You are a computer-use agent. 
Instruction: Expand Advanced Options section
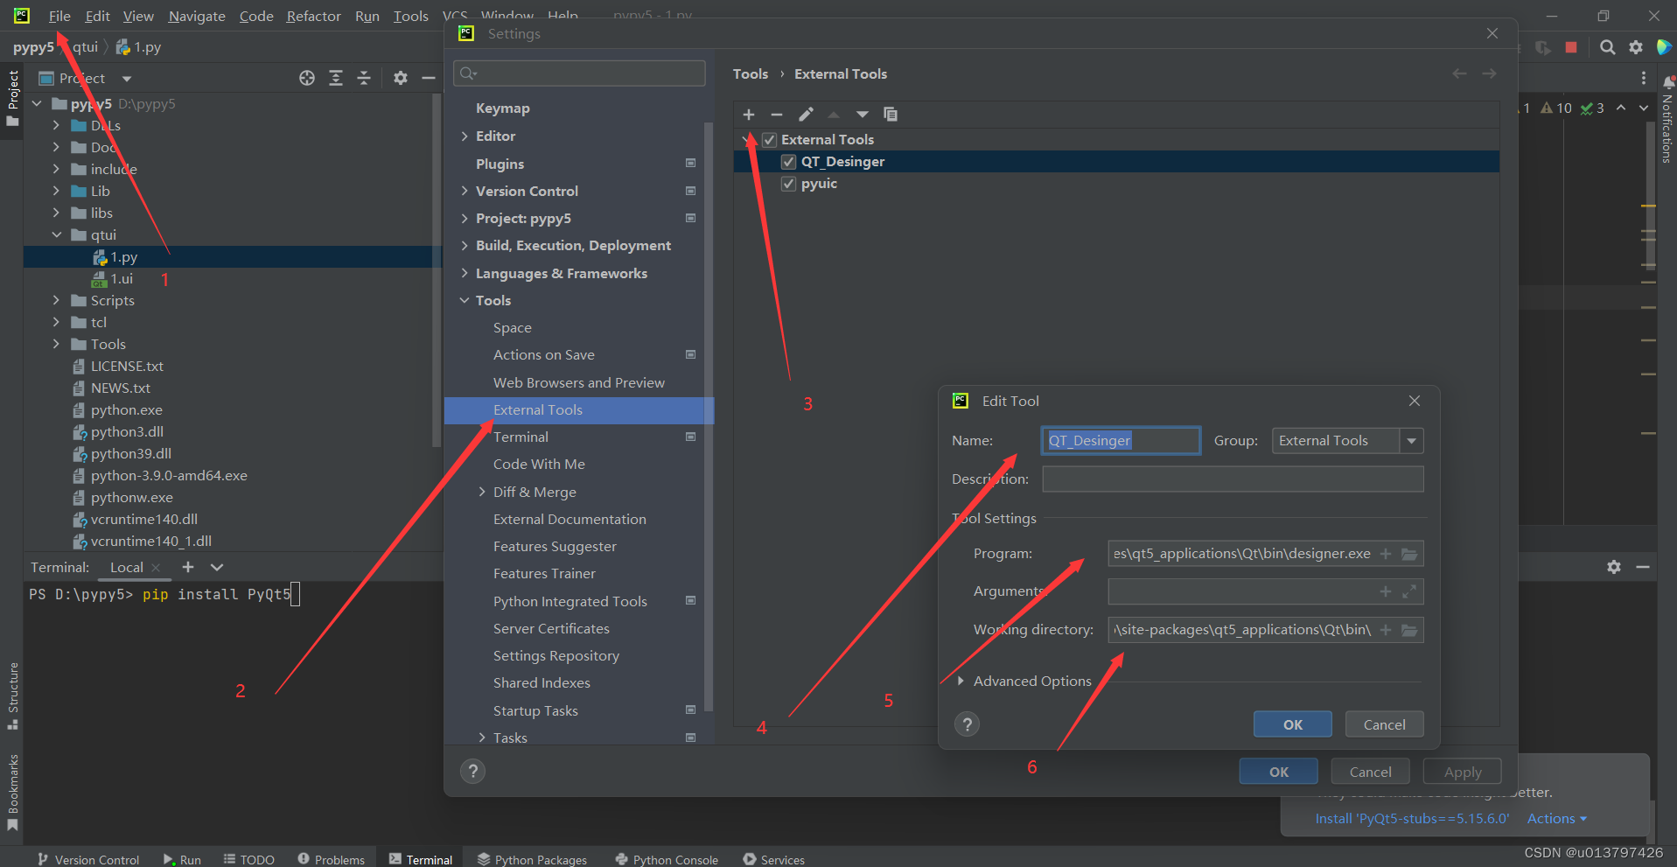pyautogui.click(x=961, y=681)
